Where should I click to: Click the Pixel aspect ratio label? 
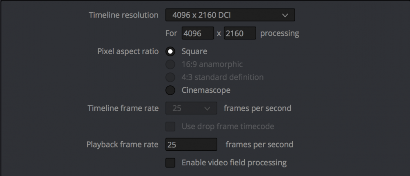pos(128,52)
